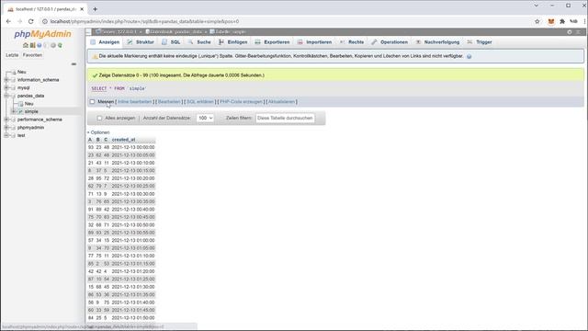
Task: Click PHP-Code erzeugen link
Action: click(x=241, y=102)
